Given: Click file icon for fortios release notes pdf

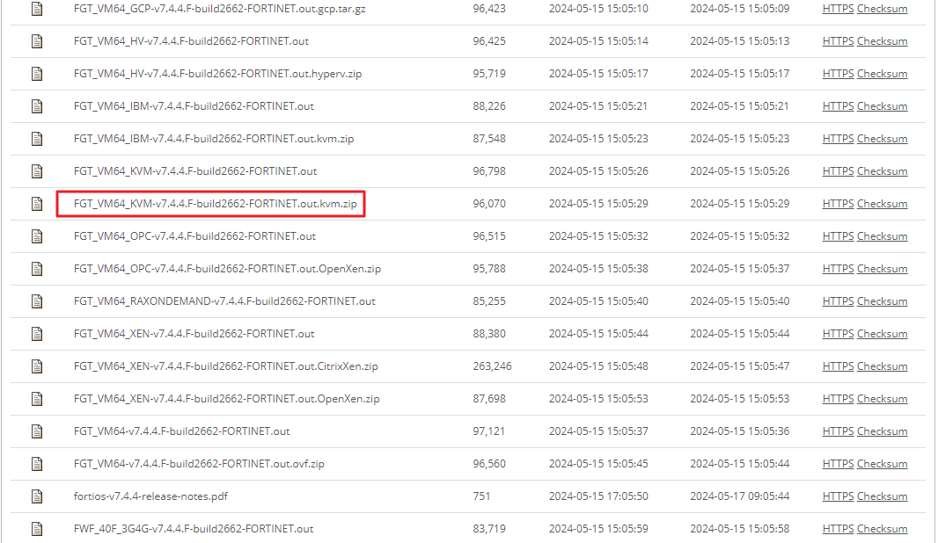Looking at the screenshot, I should coord(37,496).
